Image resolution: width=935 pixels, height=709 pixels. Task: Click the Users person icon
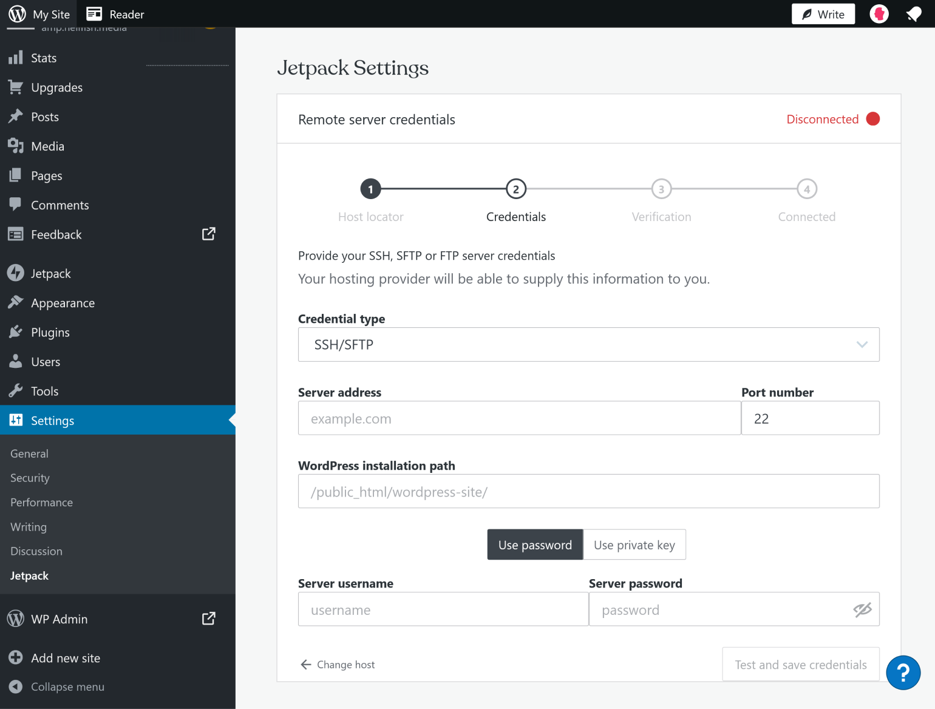click(16, 361)
